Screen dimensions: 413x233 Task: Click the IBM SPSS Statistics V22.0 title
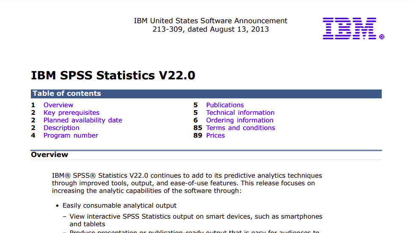tap(113, 76)
